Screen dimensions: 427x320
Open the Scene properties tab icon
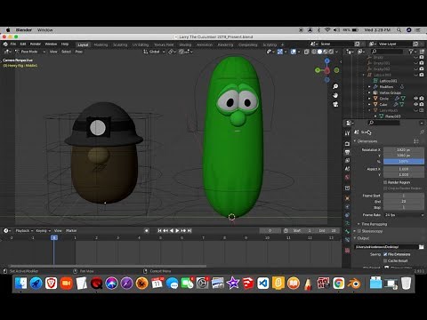tap(347, 169)
